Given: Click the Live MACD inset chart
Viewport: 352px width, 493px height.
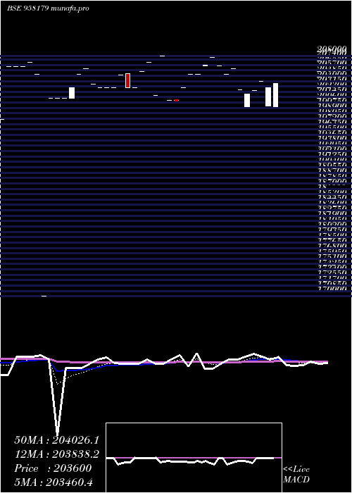Looking at the screenshot, I should pos(194,458).
